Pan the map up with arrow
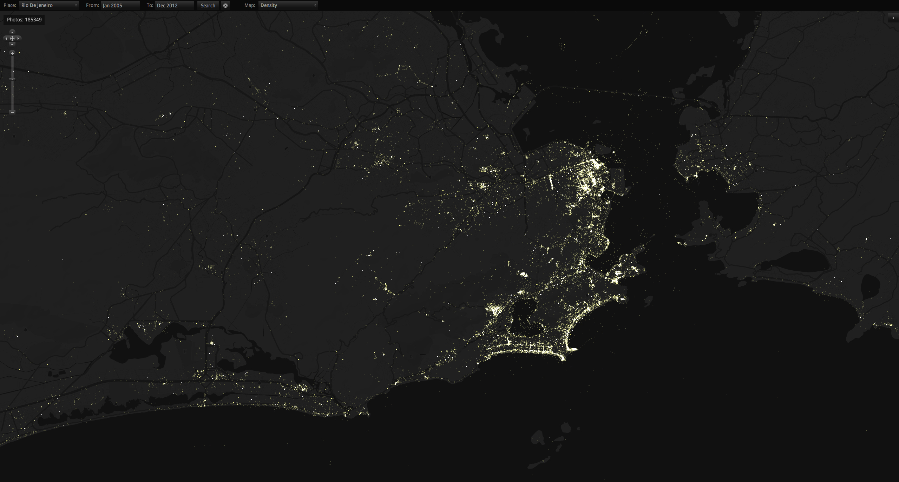The image size is (899, 482). coord(12,32)
